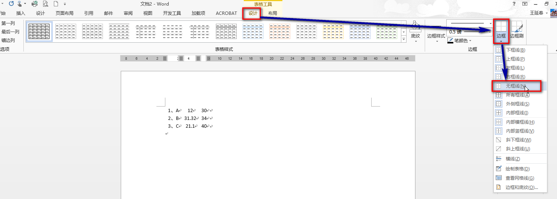
Task: Select the 设计 tab under 表格工具
Action: [x=253, y=13]
